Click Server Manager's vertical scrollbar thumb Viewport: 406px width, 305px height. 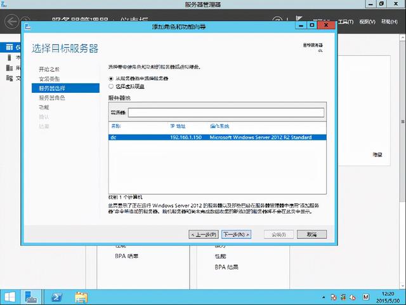[403, 121]
